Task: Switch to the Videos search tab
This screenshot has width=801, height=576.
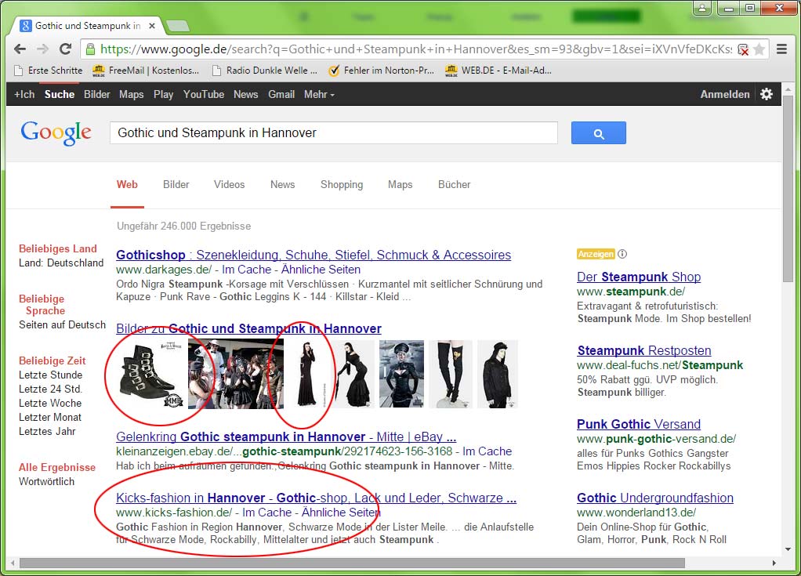Action: point(230,185)
